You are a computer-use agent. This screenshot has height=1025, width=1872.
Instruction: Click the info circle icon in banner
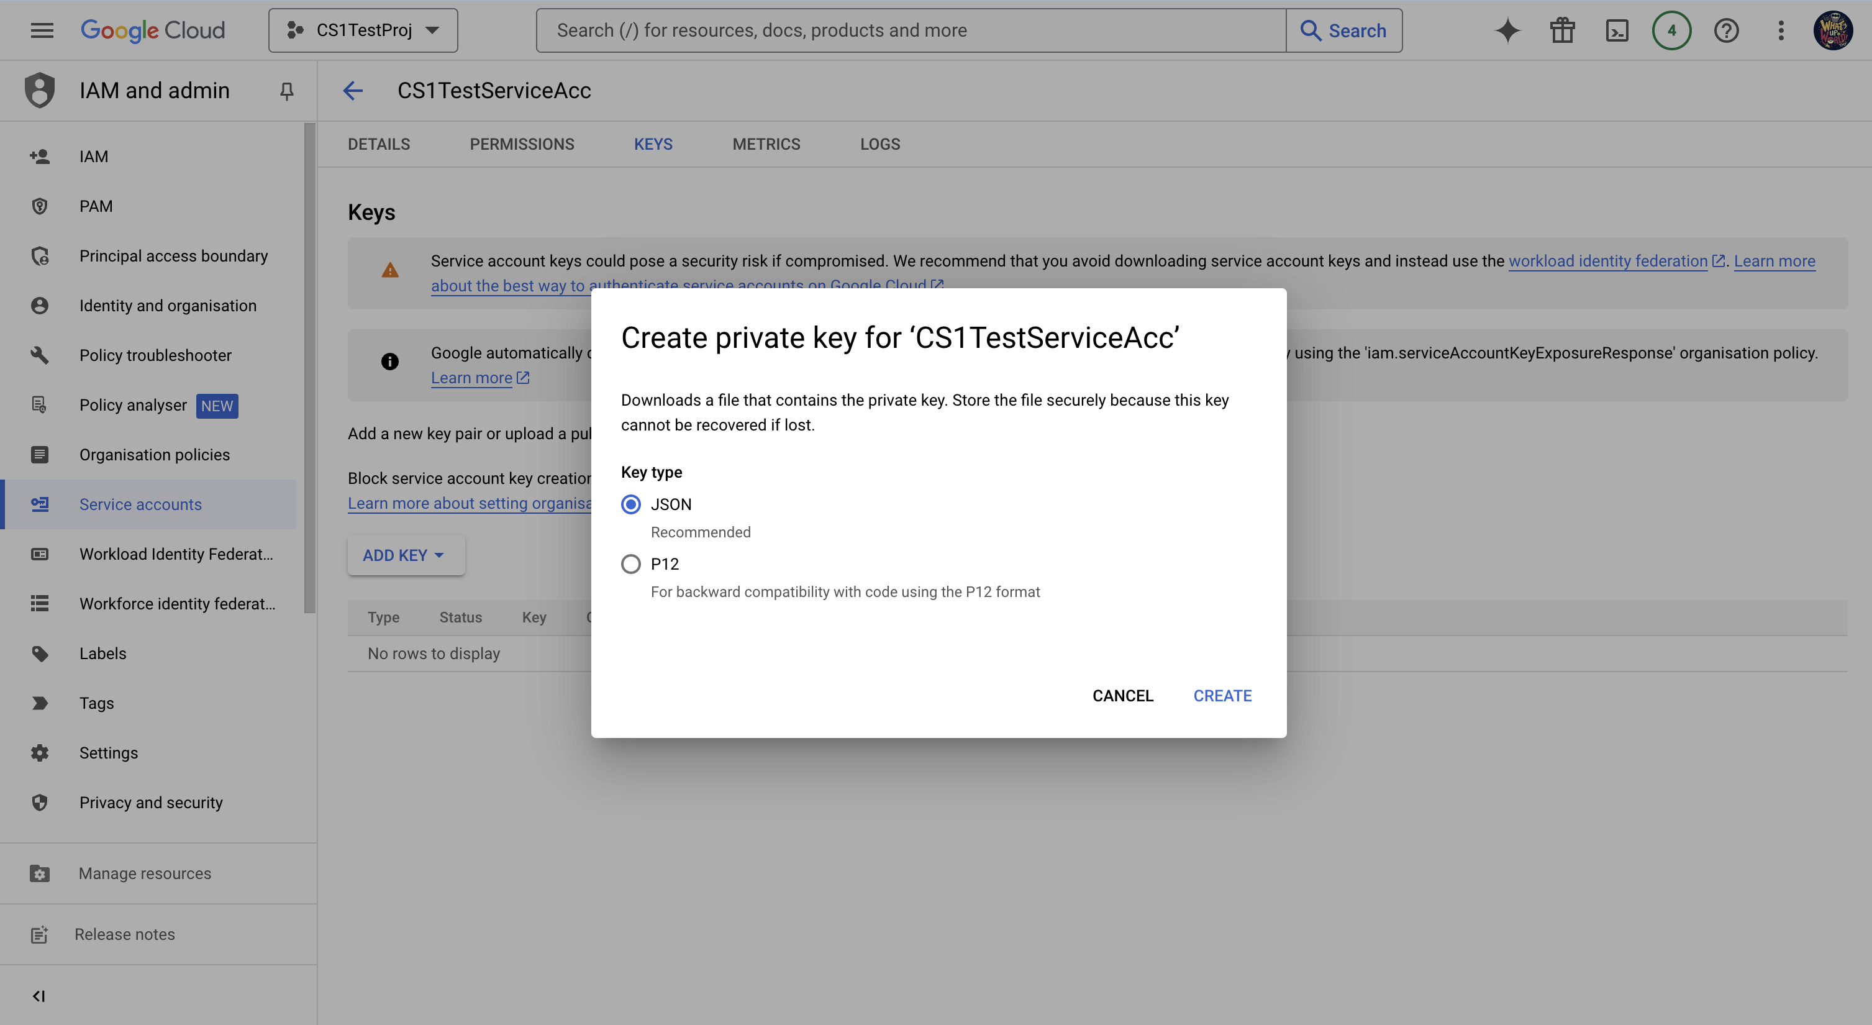(x=390, y=362)
